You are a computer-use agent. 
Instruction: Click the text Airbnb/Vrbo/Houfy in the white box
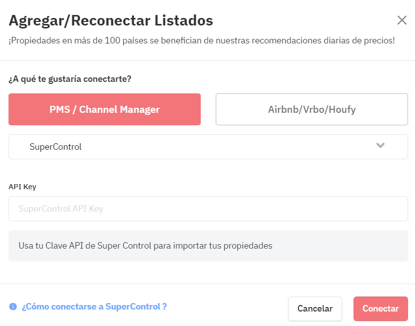(312, 109)
